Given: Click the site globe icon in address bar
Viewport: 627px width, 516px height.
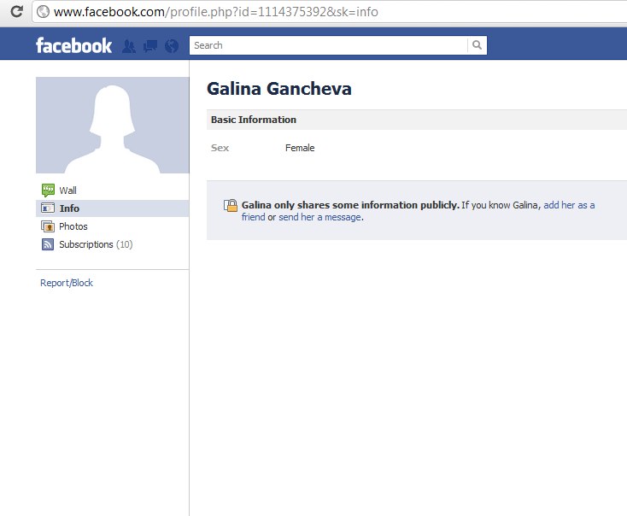Looking at the screenshot, I should point(43,12).
